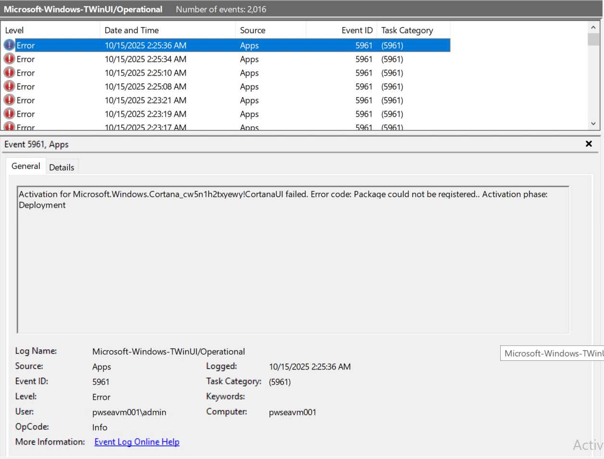Click error icon of 2:25:36 AM event

pos(9,45)
